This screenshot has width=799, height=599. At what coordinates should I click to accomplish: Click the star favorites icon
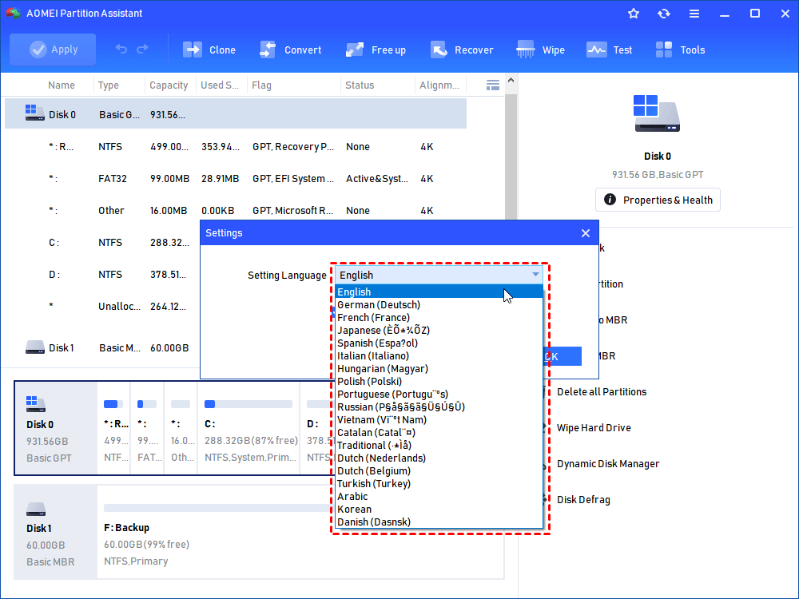[x=633, y=13]
